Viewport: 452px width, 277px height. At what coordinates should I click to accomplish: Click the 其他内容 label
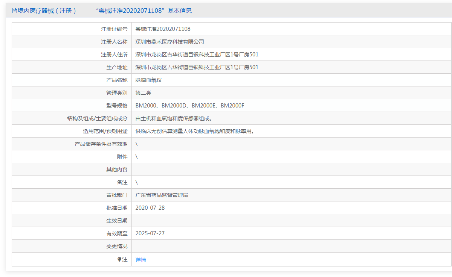117,170
